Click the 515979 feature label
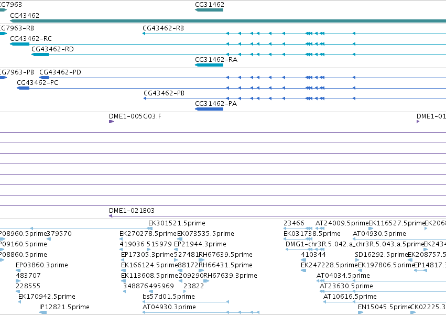The image size is (446, 315). click(x=159, y=244)
